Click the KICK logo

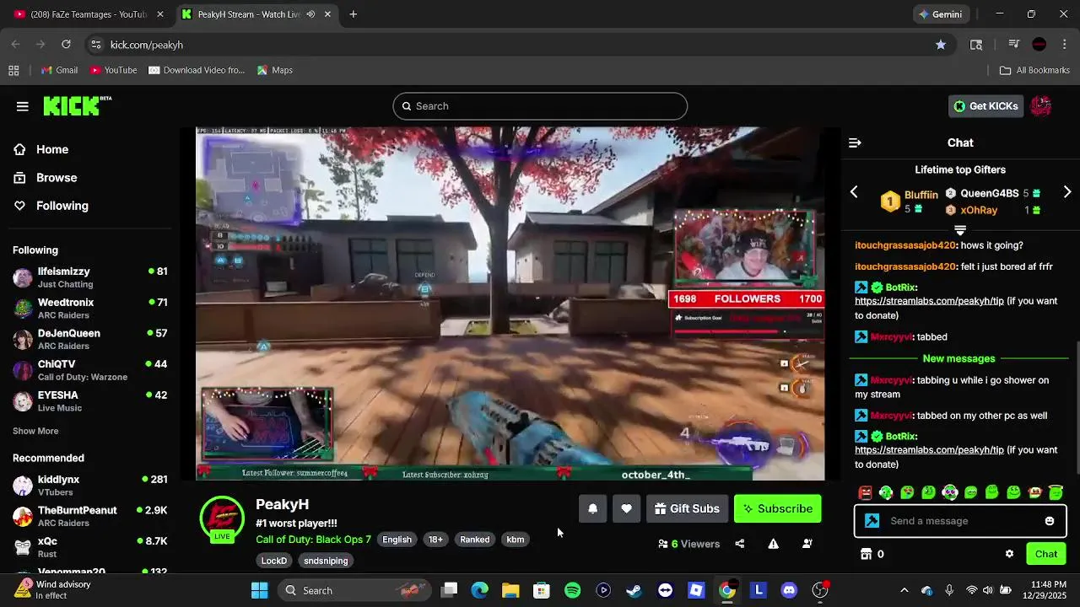pos(77,105)
